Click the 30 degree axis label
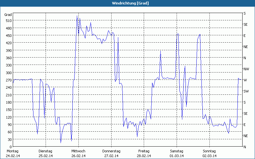 pyautogui.click(x=9, y=140)
